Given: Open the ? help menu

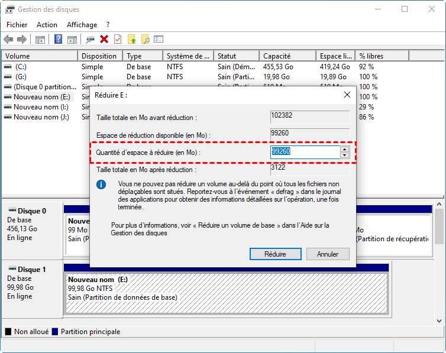Looking at the screenshot, I should (x=108, y=25).
